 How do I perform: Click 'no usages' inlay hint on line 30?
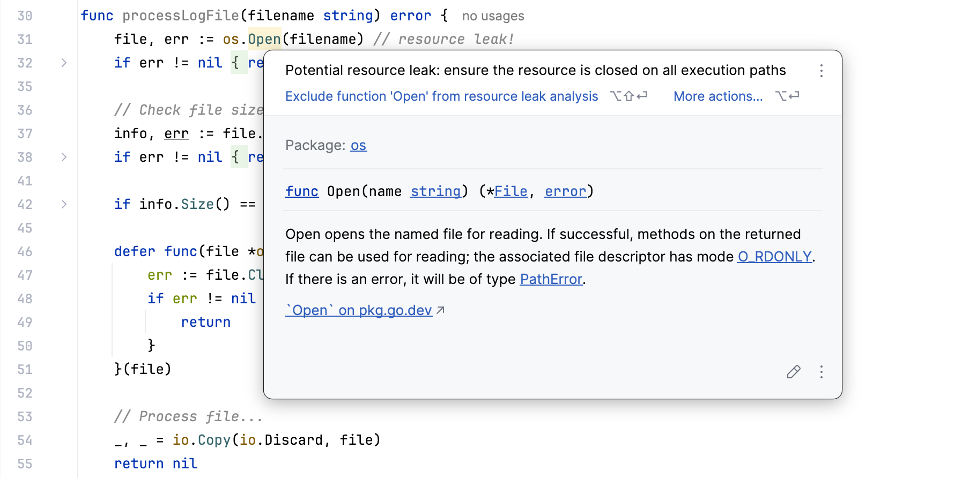(493, 16)
